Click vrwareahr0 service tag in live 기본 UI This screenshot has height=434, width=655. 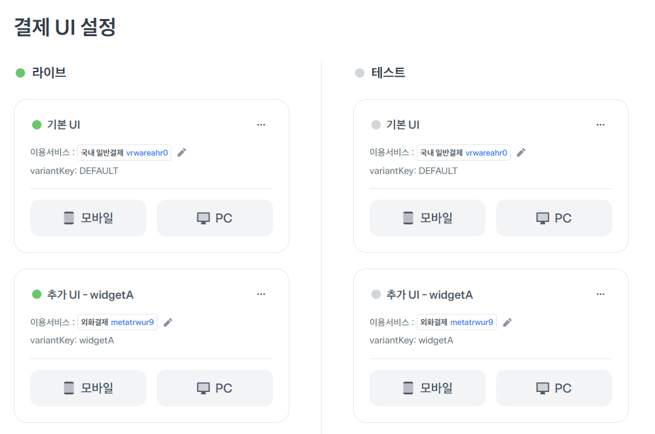pyautogui.click(x=147, y=153)
